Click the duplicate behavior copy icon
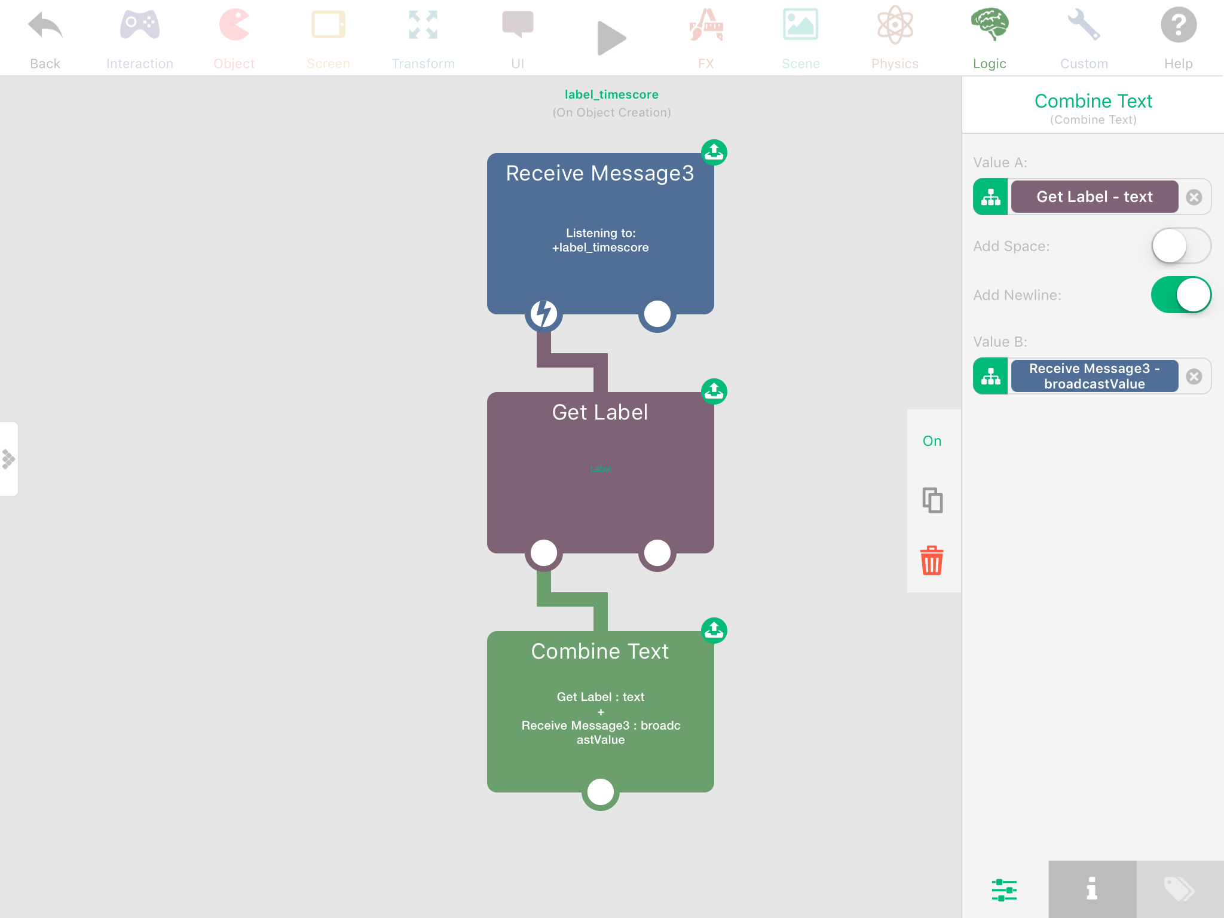Viewport: 1224px width, 918px height. (932, 500)
